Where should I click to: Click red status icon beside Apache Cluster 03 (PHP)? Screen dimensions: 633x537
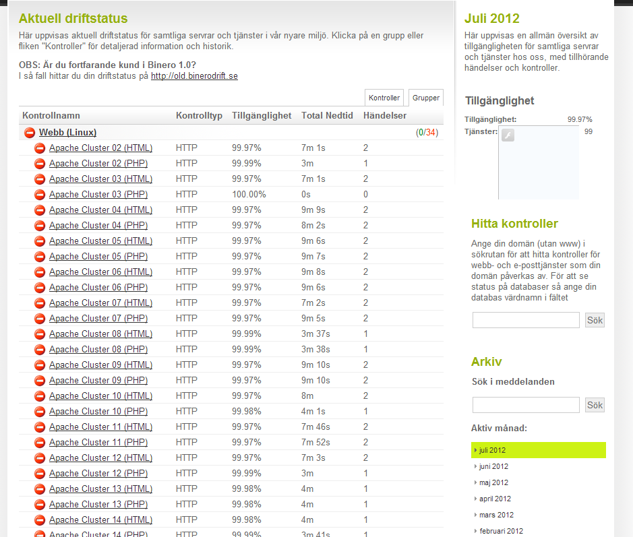coord(40,195)
